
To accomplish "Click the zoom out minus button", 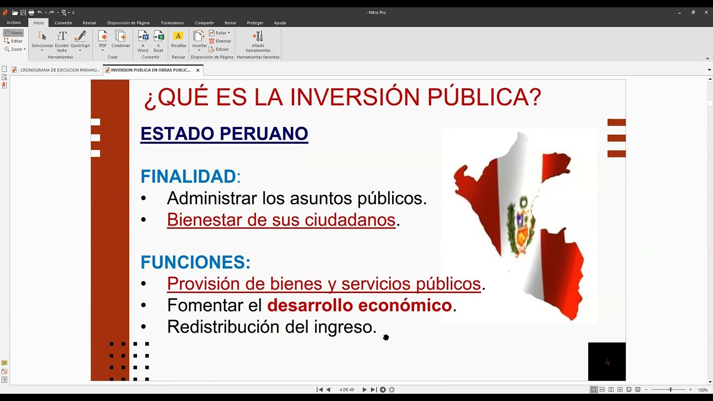I will point(646,390).
